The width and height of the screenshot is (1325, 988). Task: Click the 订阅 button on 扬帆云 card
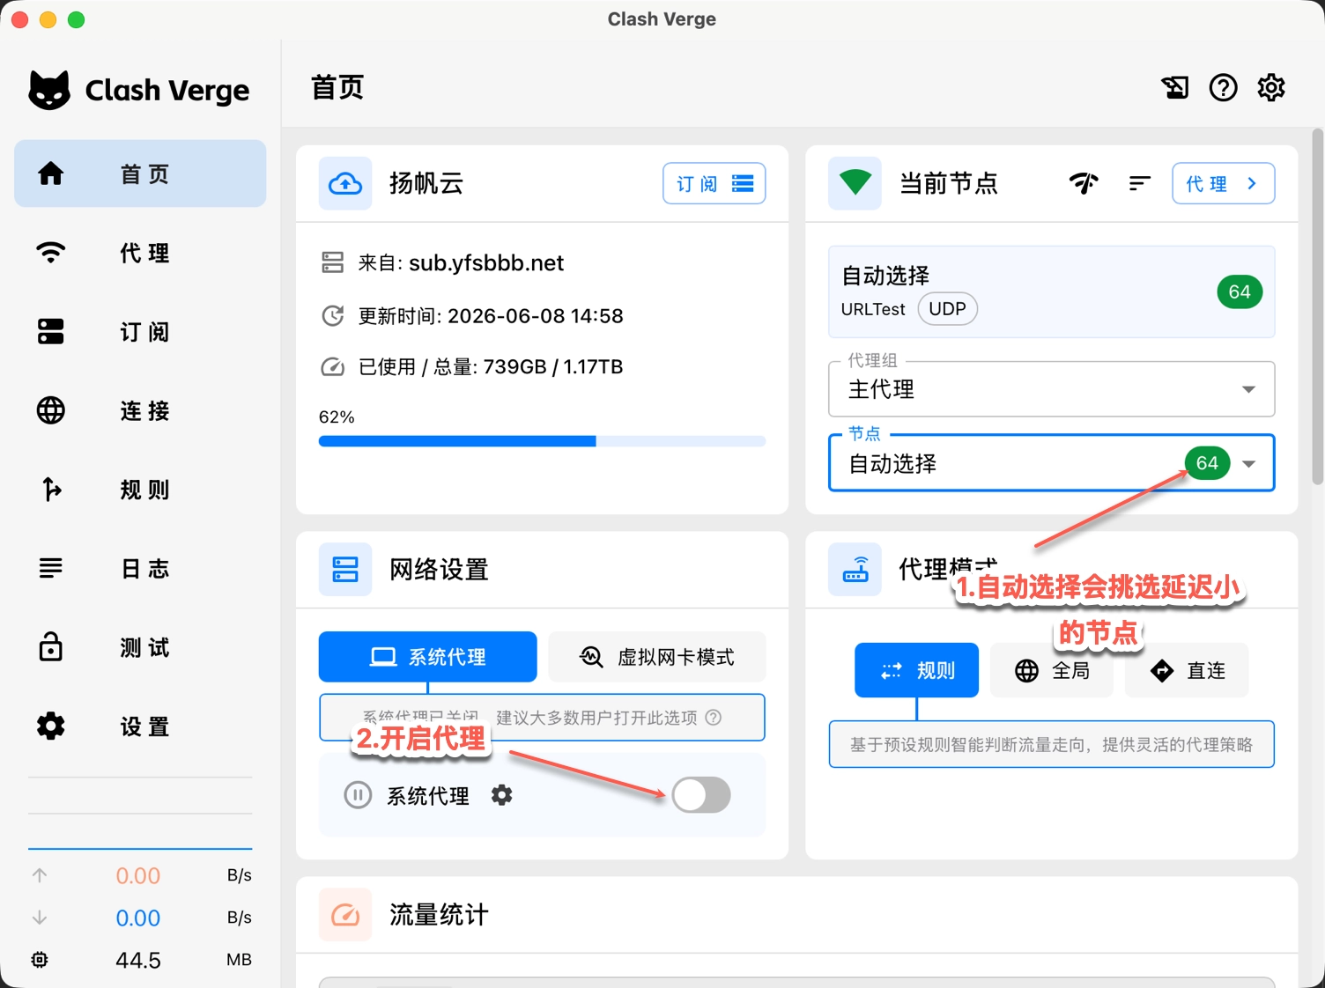pyautogui.click(x=714, y=183)
